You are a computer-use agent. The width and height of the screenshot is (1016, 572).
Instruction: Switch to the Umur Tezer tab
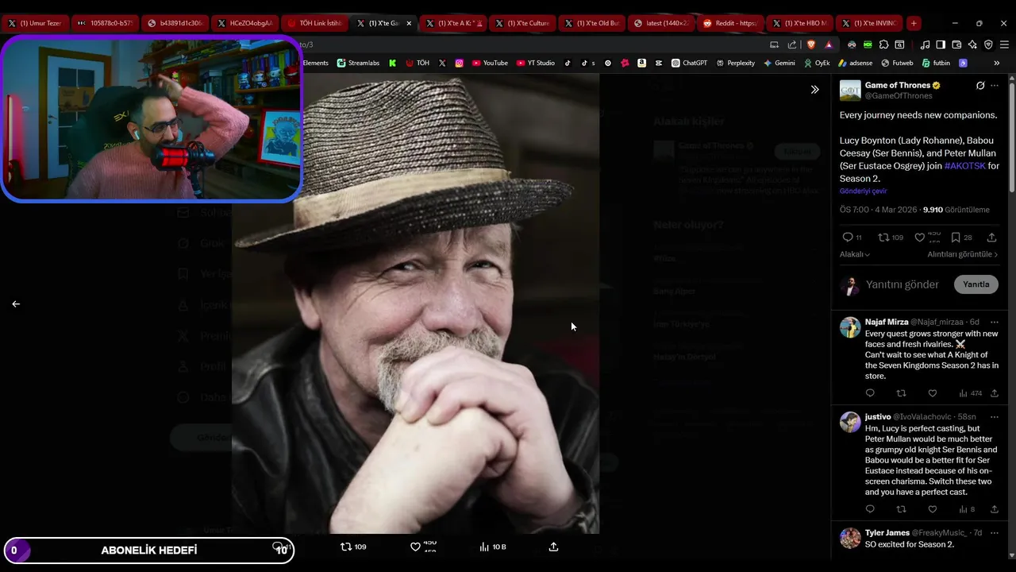[35, 23]
